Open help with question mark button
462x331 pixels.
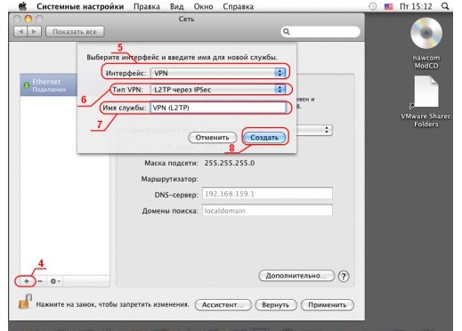point(344,276)
